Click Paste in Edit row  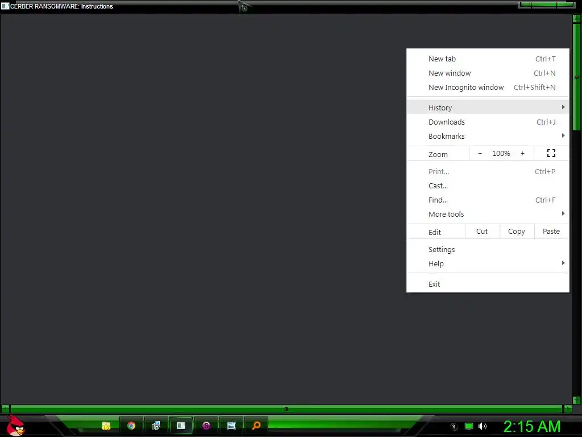(x=551, y=231)
